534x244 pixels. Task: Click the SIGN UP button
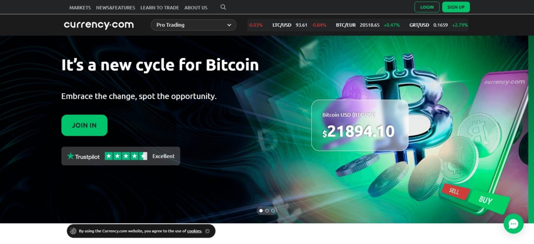[456, 7]
